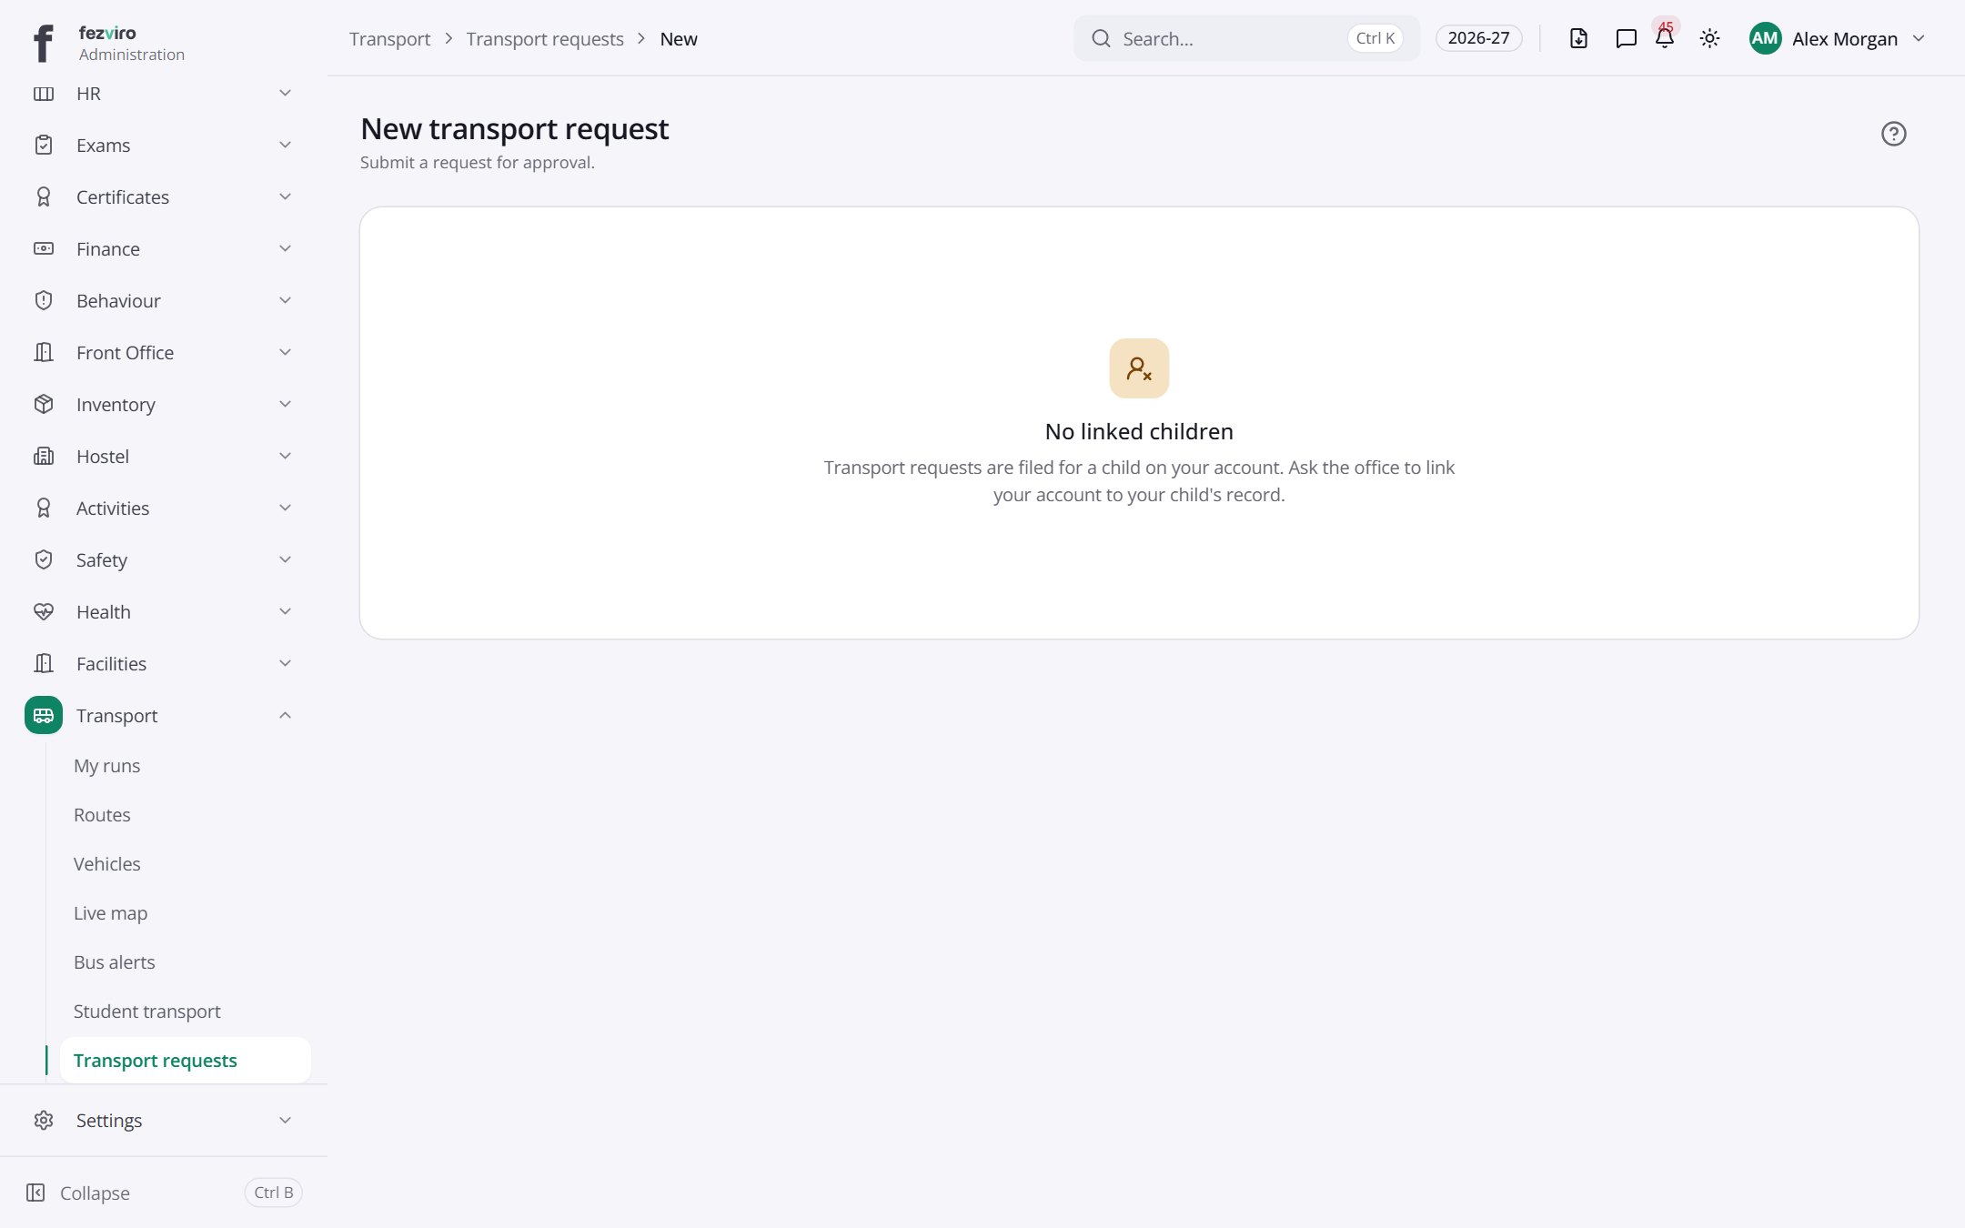Screen dimensions: 1965x1228
Task: Expand the Settings section chevron
Action: [285, 1120]
